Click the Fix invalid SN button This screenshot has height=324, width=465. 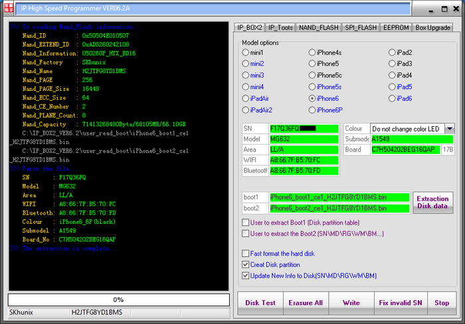click(400, 303)
